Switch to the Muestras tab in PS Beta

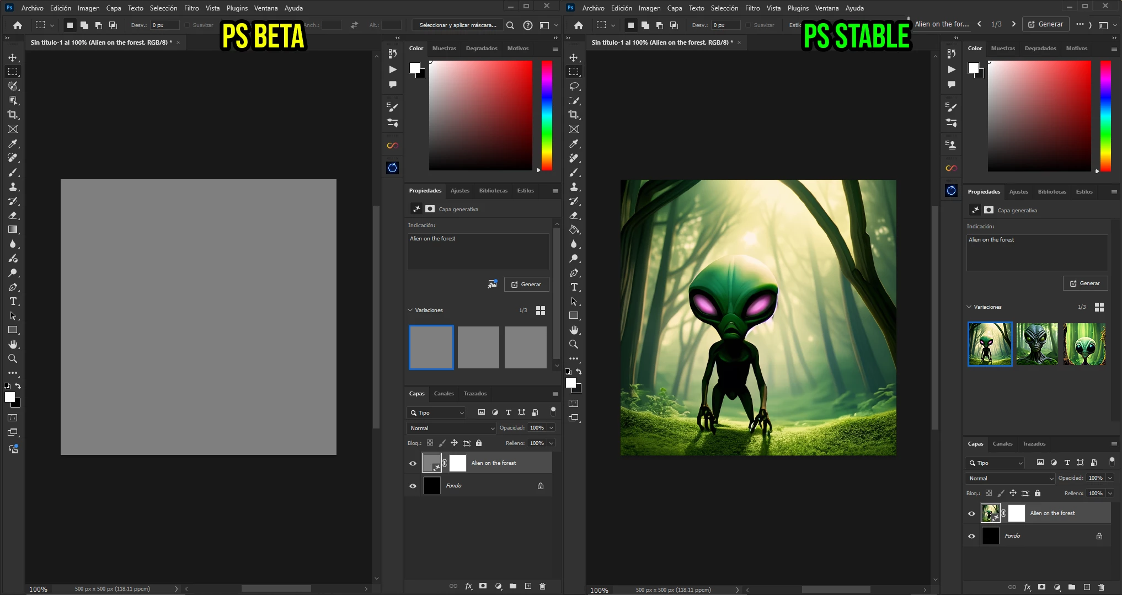click(x=444, y=49)
